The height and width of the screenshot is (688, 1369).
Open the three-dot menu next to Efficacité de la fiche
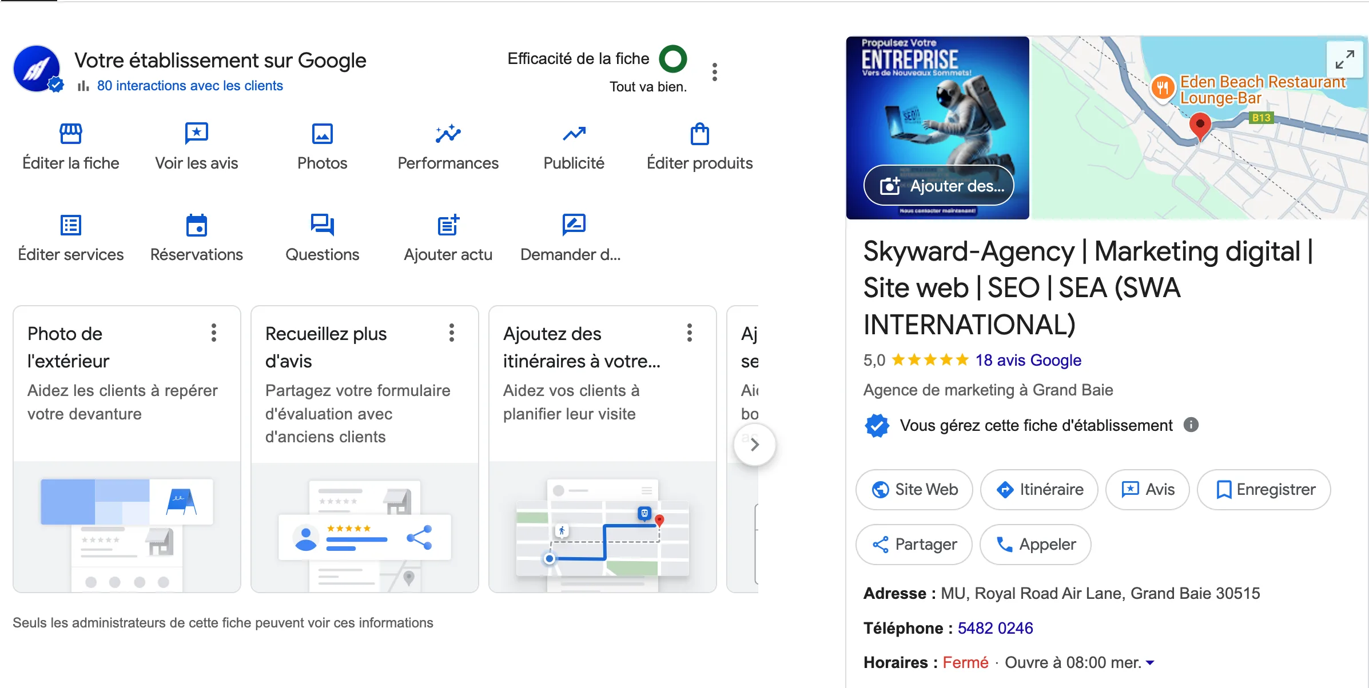[715, 72]
